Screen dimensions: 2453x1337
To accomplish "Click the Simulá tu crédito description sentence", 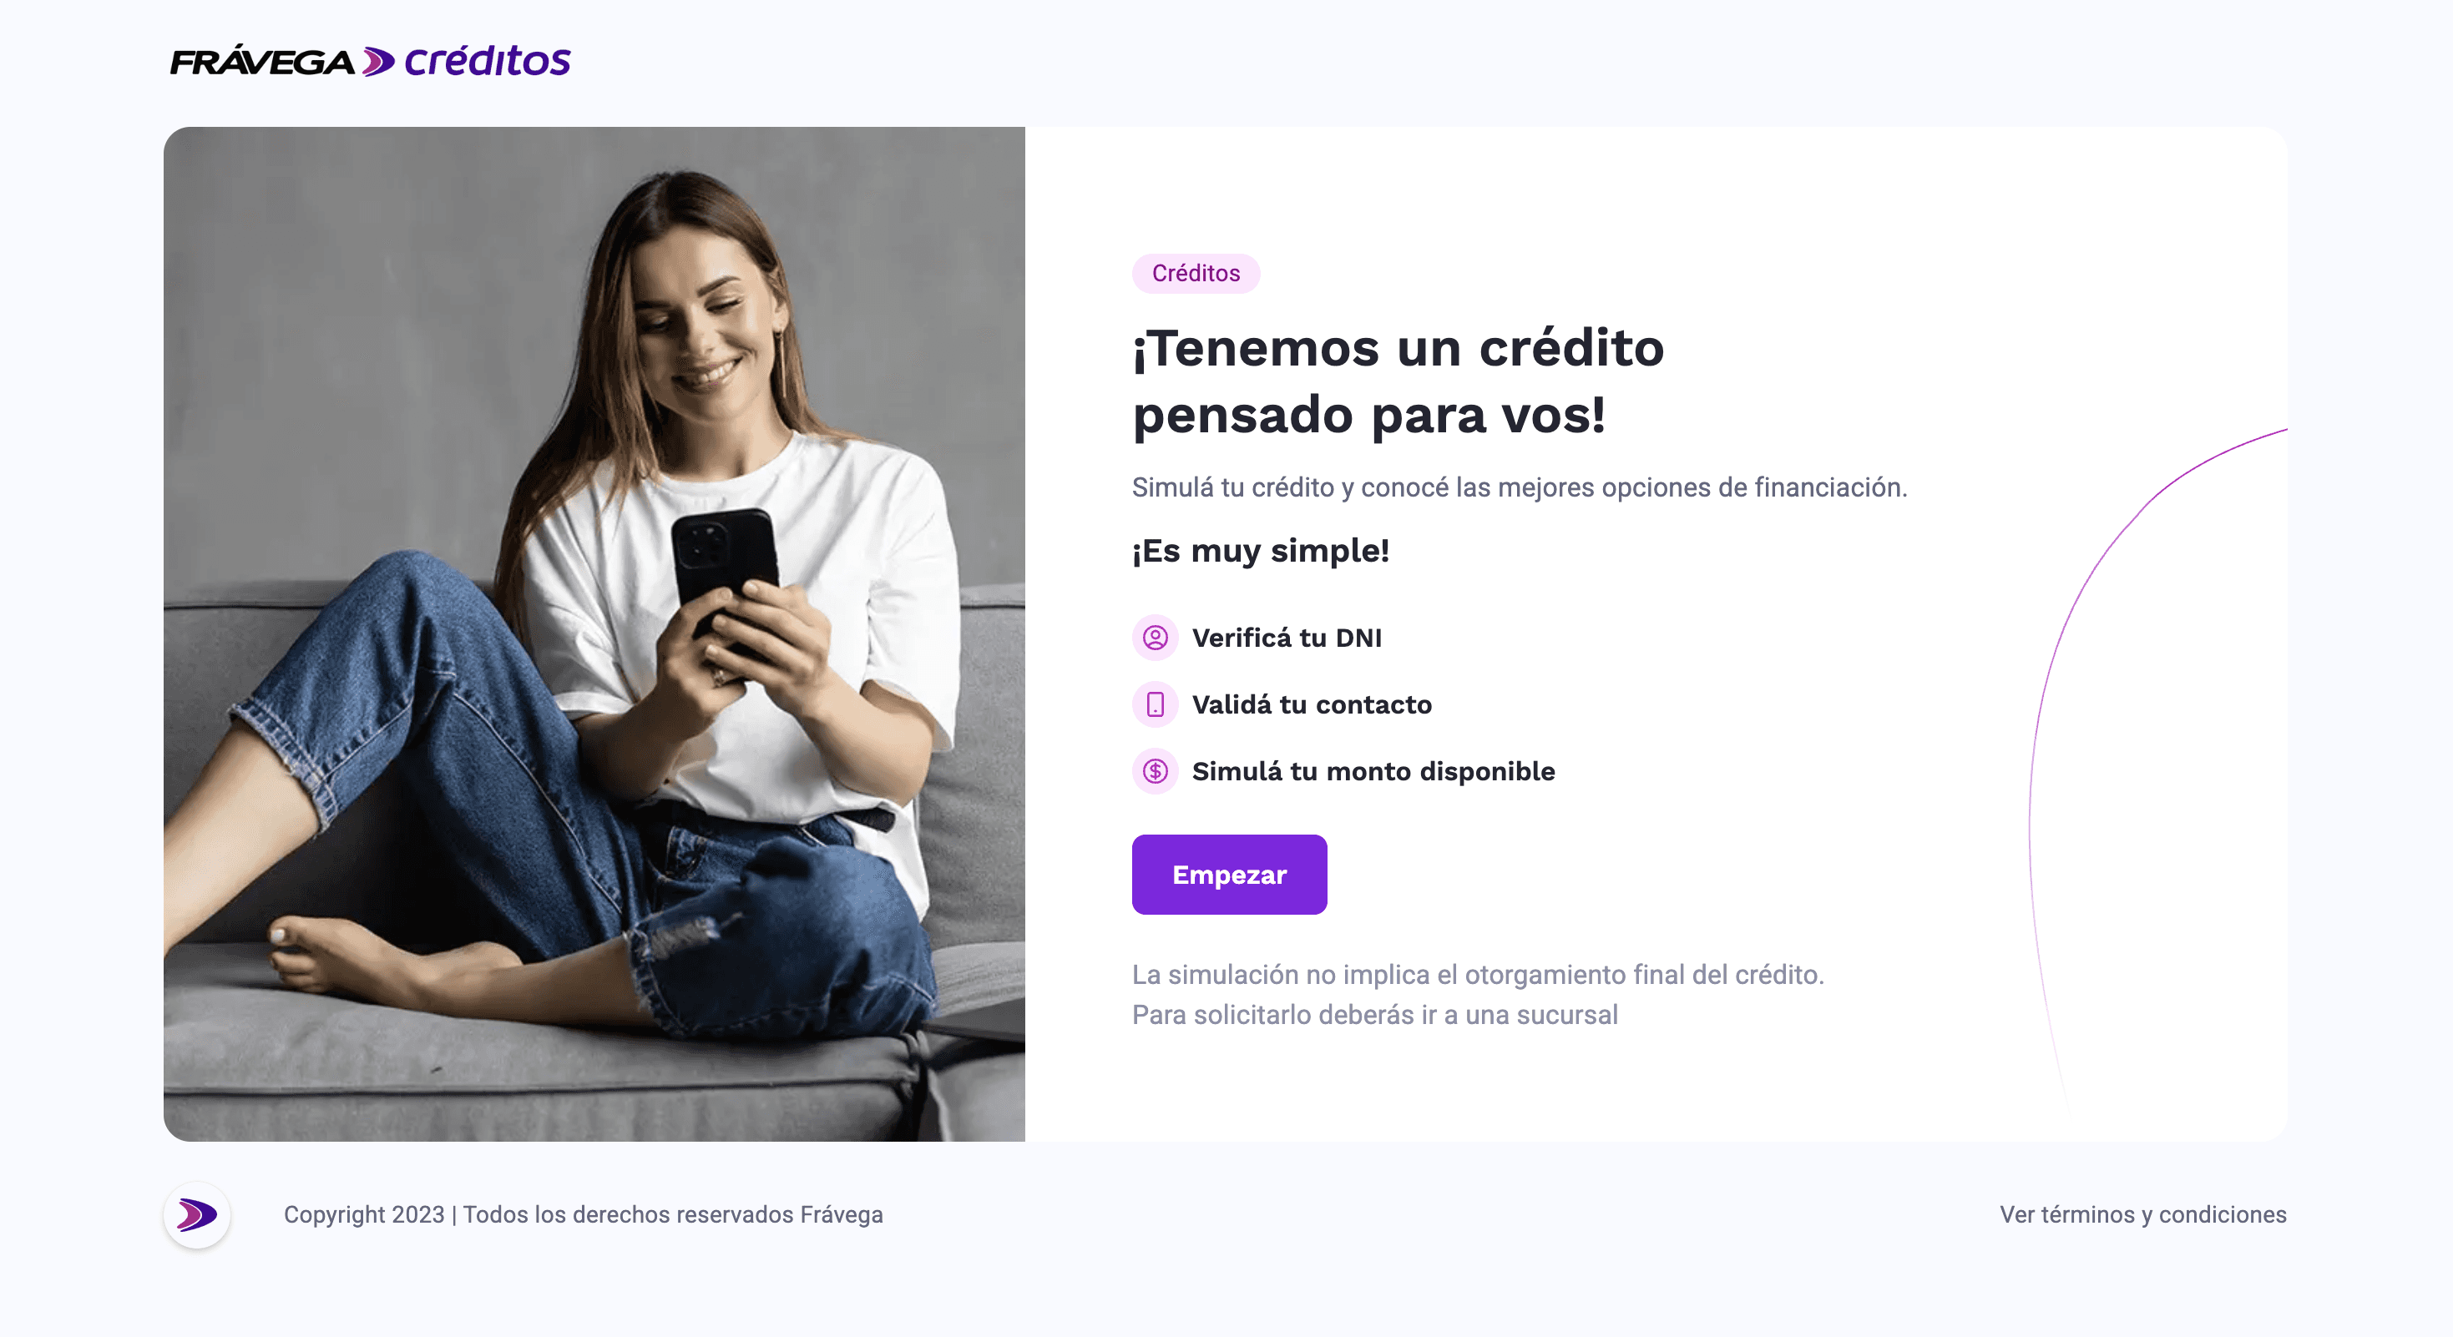I will click(x=1520, y=487).
